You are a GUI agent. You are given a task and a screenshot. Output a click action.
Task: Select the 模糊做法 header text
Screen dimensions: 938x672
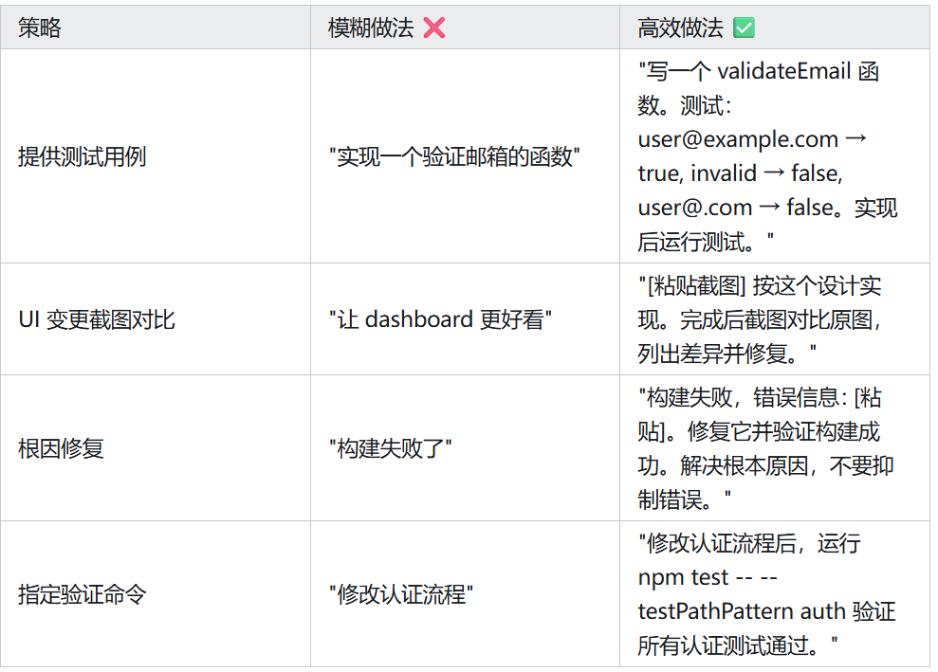(371, 28)
